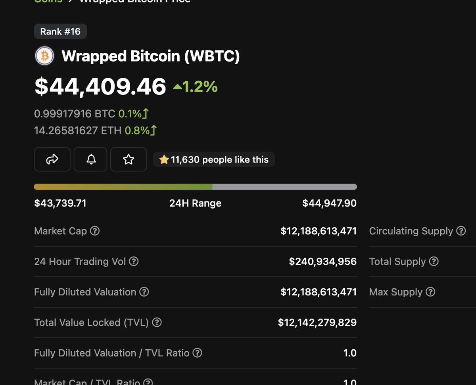The width and height of the screenshot is (476, 385).
Task: Click the Circulating Supply label
Action: pos(411,231)
